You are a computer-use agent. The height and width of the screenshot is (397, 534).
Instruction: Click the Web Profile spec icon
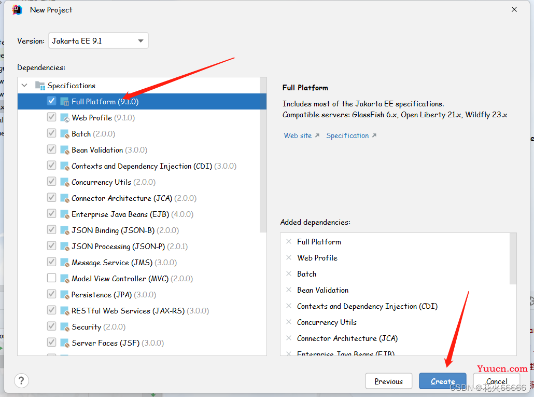[65, 118]
